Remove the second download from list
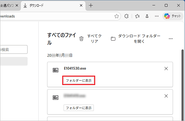This screenshot has width=185, height=121. (166, 96)
